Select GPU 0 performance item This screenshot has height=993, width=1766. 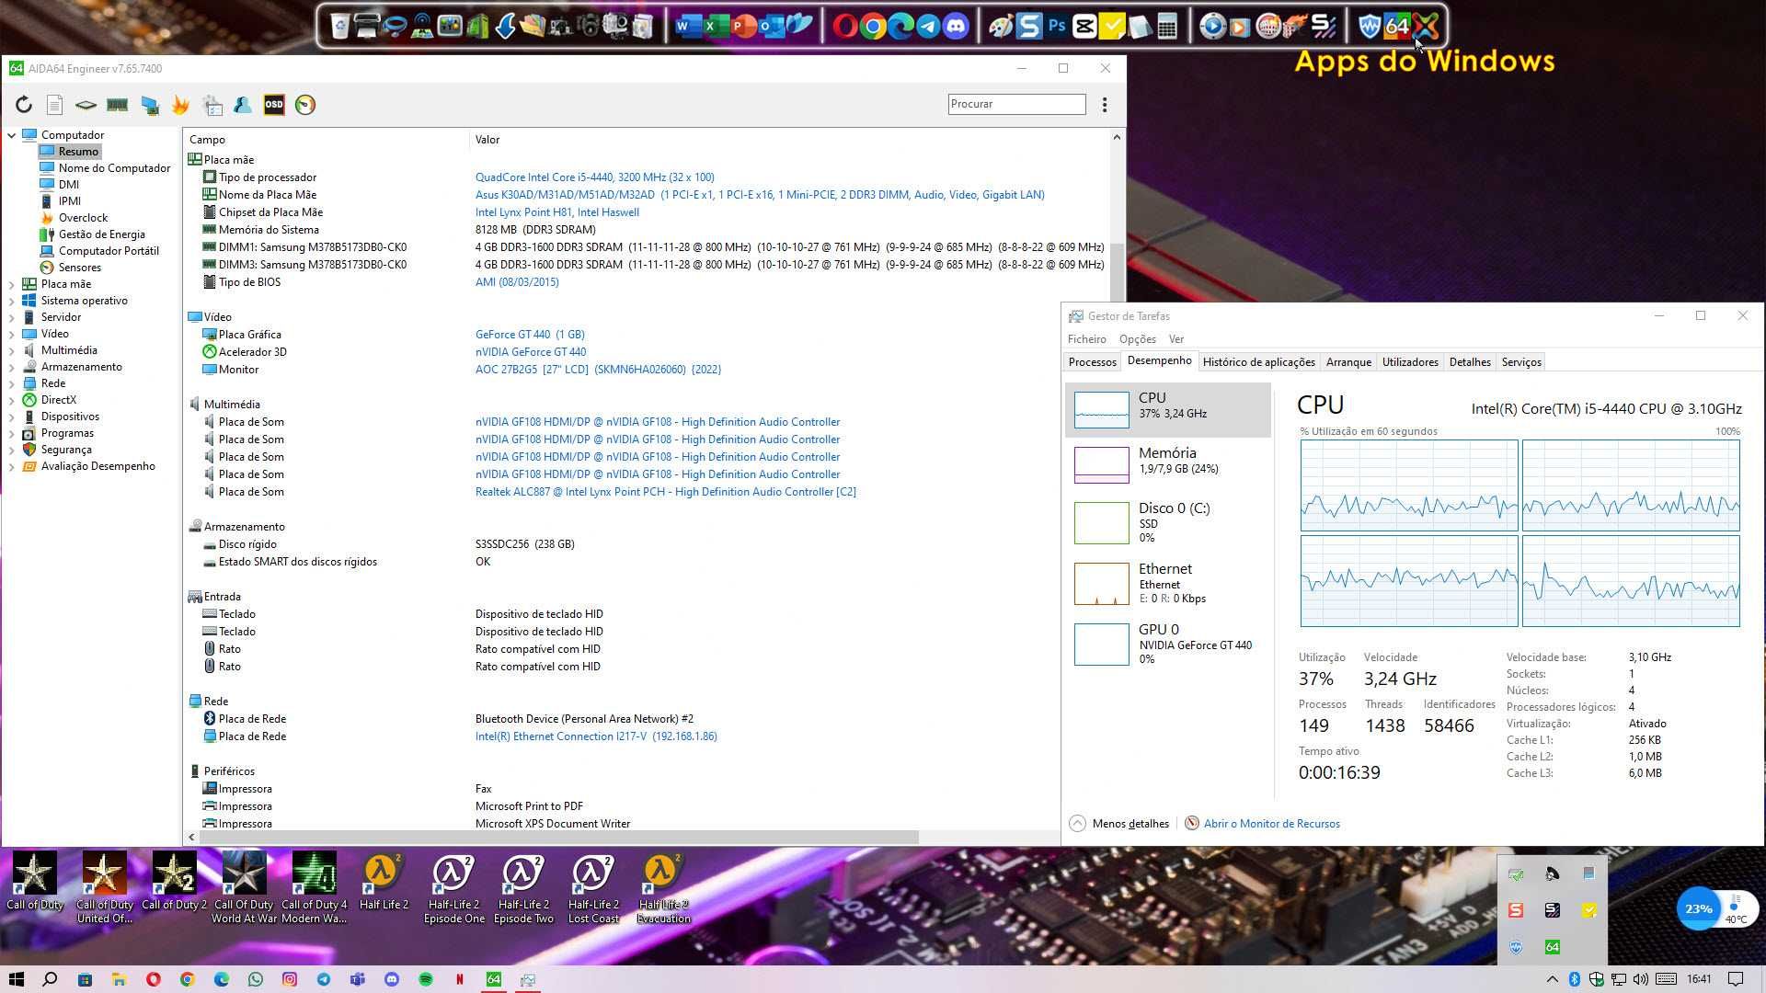[x=1167, y=644]
